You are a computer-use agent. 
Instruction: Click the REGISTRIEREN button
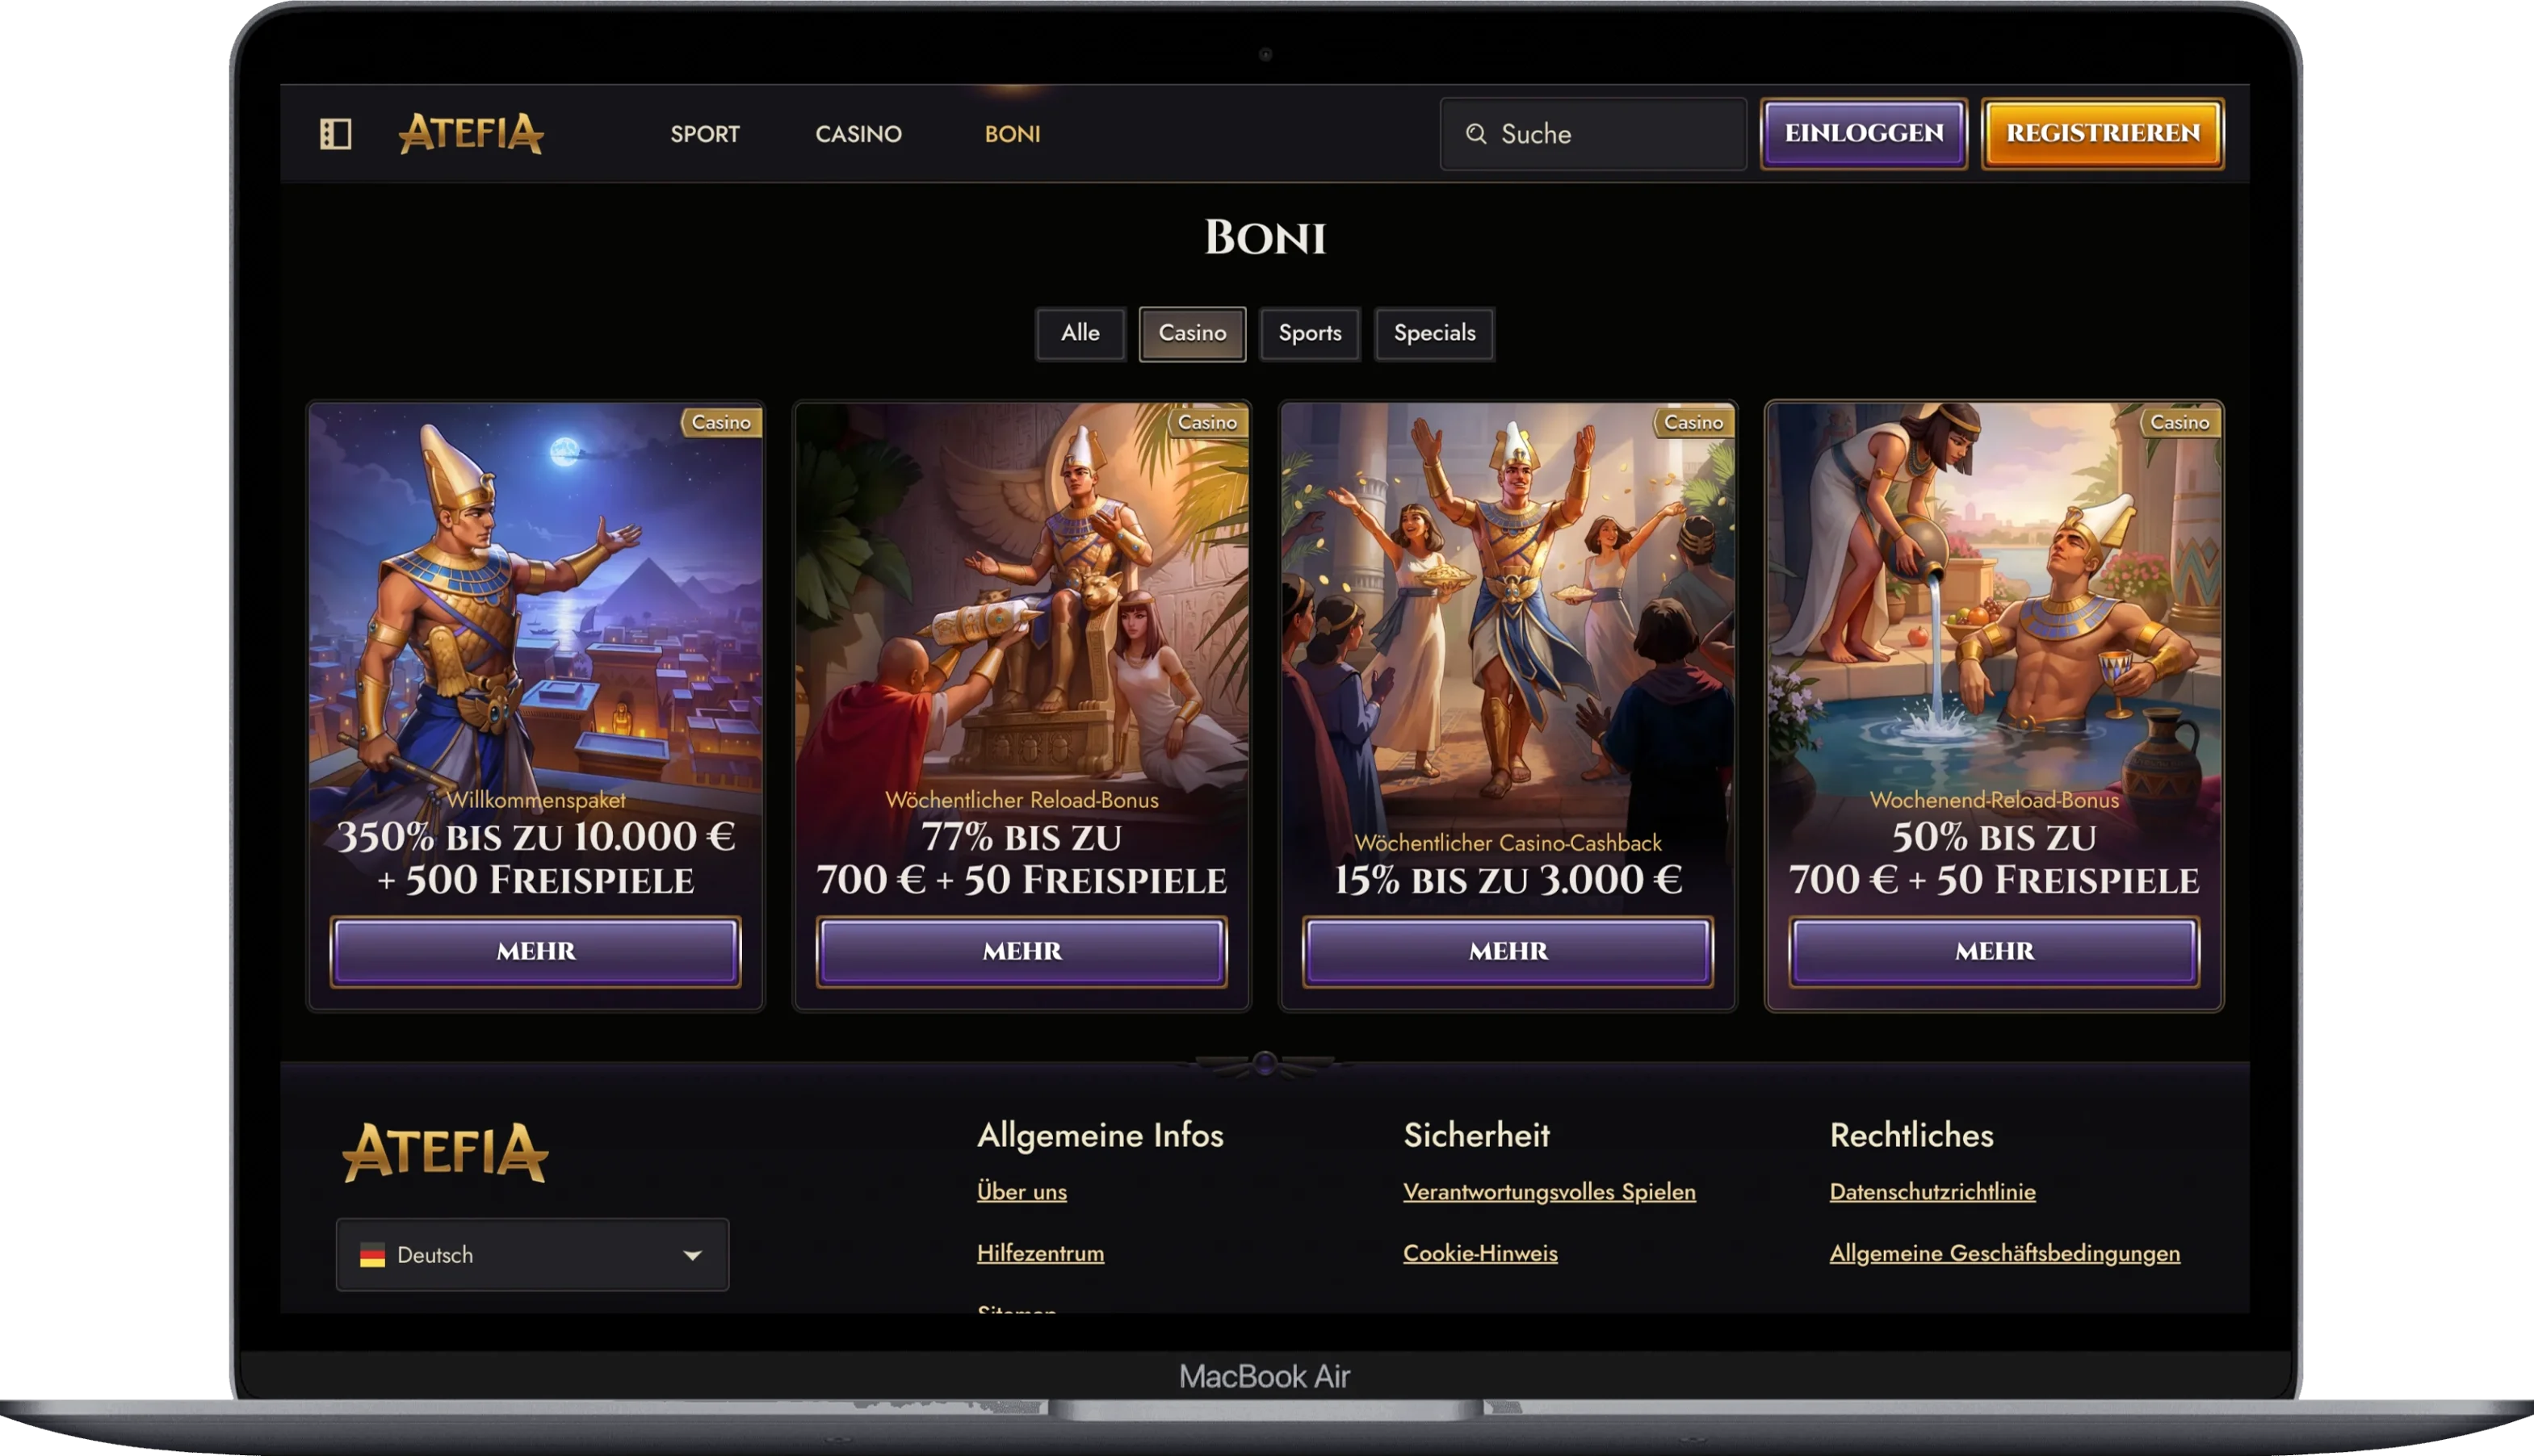[2103, 133]
